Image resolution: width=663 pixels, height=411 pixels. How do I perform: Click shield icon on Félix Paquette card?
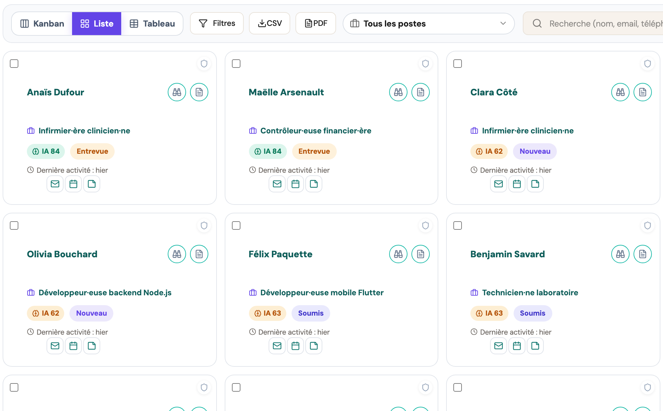click(x=426, y=225)
